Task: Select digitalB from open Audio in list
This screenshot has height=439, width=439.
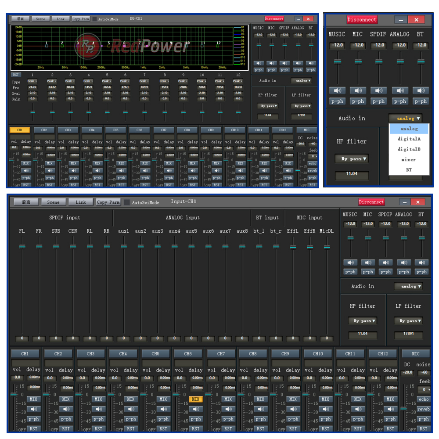Action: click(x=409, y=149)
